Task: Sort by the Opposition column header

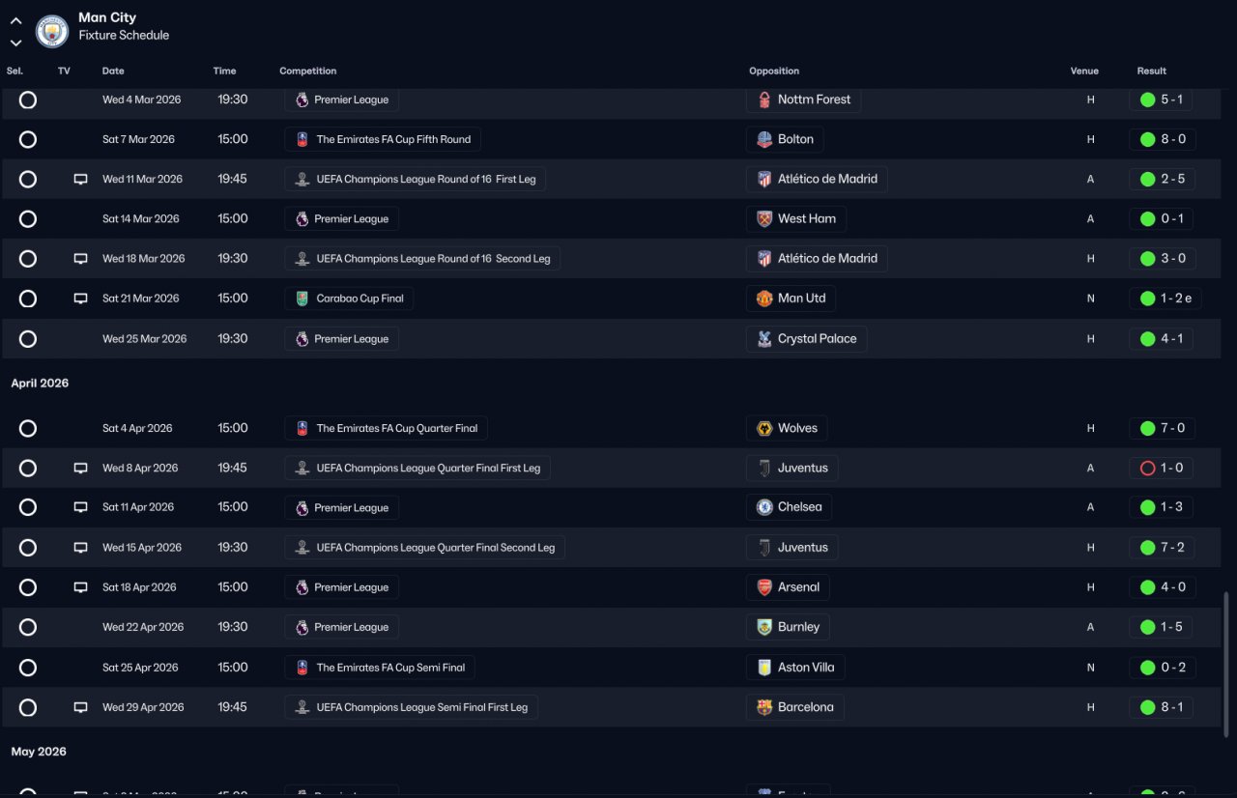Action: 774,71
